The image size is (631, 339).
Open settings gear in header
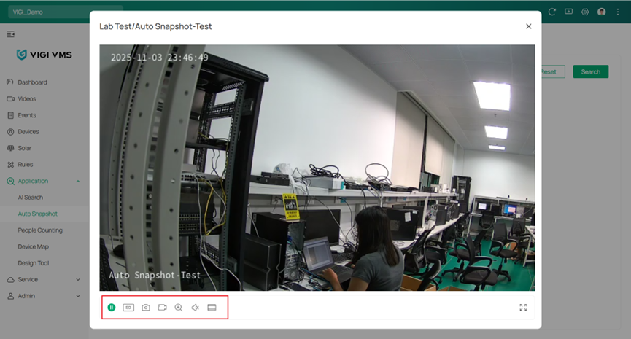coord(585,12)
